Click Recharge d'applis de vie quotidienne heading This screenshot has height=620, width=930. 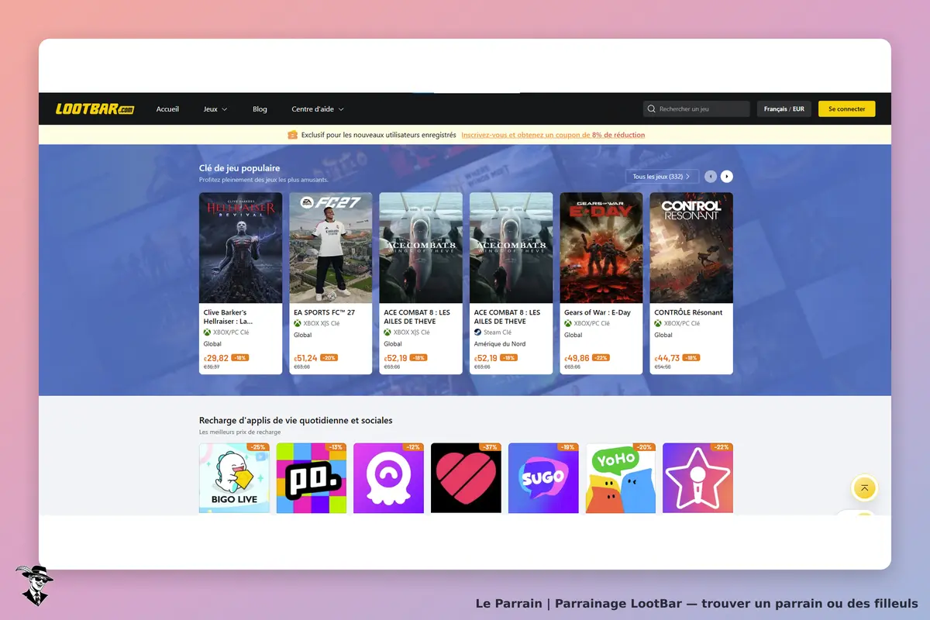(295, 421)
